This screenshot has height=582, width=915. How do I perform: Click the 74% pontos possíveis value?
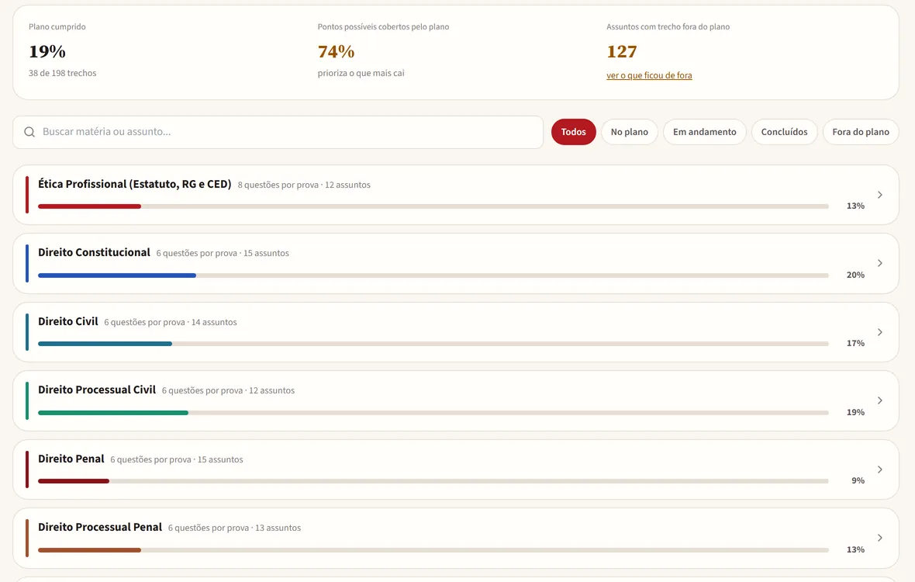(x=336, y=51)
